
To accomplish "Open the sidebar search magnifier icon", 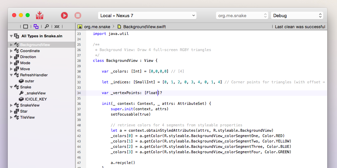I will point(47,27).
